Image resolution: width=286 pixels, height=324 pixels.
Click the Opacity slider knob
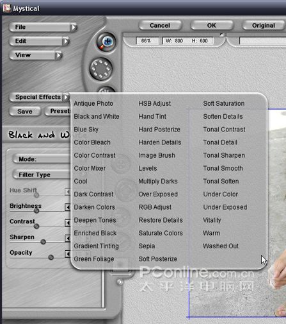pos(51,257)
